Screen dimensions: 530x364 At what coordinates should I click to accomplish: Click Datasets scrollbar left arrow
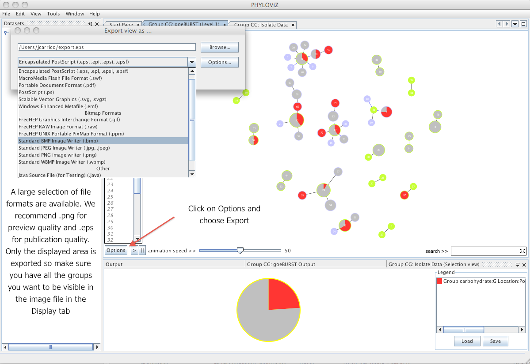coord(5,347)
